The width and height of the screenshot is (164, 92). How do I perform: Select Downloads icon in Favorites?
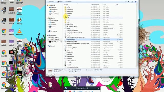(50, 9)
